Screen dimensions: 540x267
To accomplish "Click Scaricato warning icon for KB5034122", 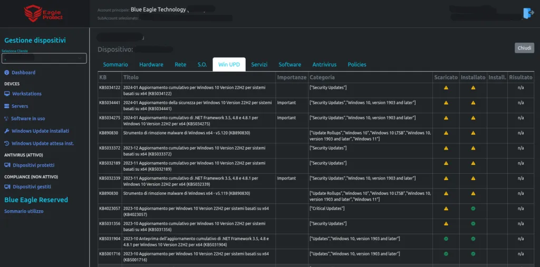I will point(446,88).
